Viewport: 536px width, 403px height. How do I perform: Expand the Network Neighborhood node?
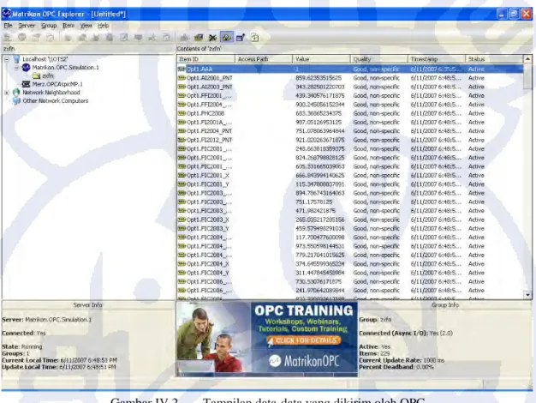click(x=7, y=93)
